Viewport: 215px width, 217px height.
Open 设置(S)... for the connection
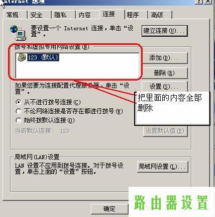tap(165, 87)
